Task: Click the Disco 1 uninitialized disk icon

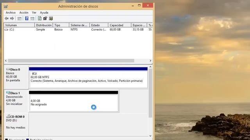Action: 8,93
